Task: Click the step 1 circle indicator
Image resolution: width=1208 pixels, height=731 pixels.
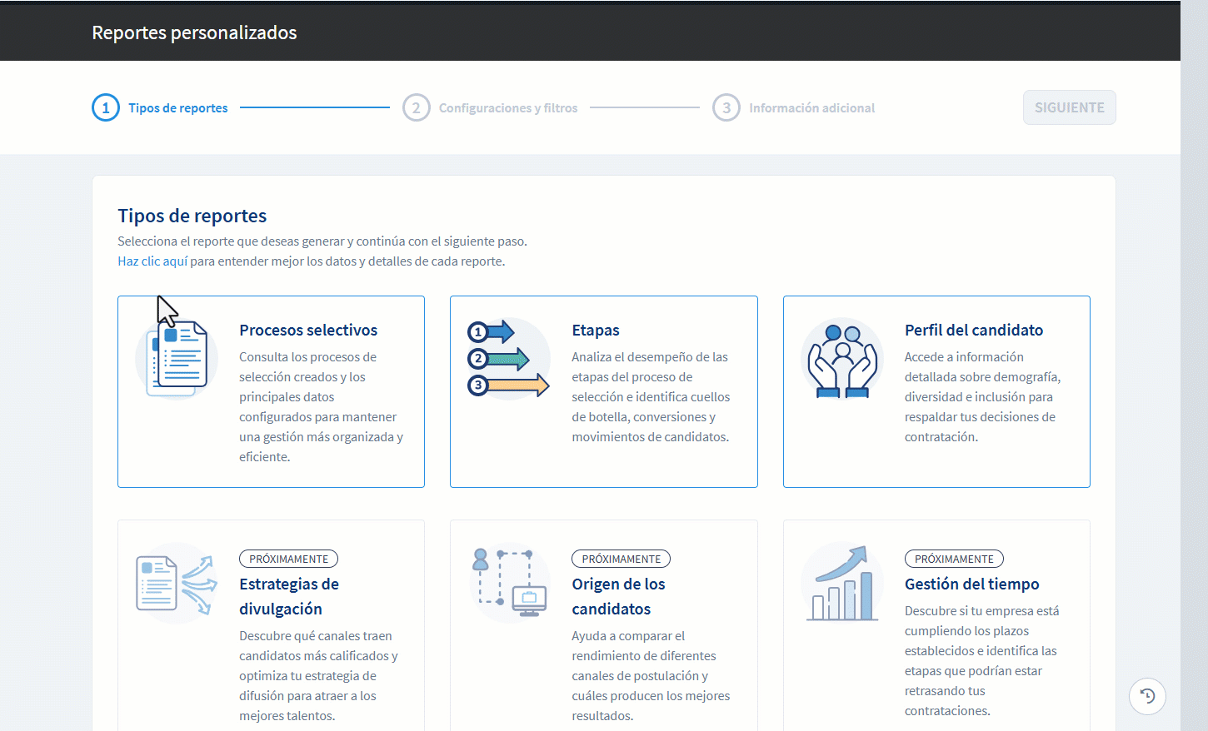Action: point(106,107)
